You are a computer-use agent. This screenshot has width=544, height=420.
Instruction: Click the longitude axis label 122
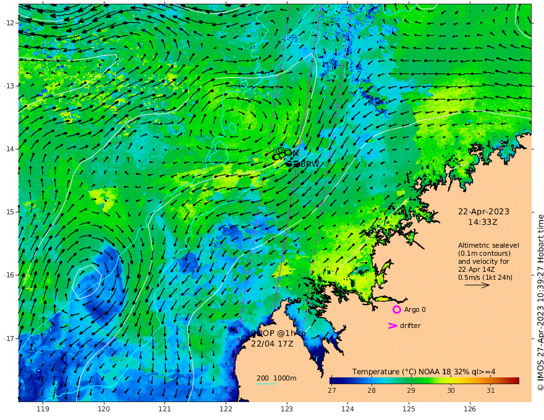coord(226,409)
